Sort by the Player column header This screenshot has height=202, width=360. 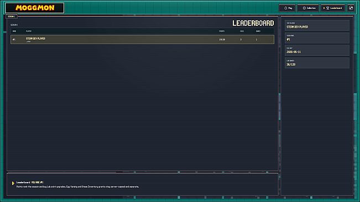29,31
